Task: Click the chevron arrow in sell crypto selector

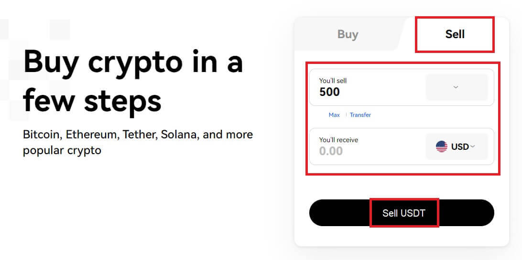Action: tap(456, 87)
